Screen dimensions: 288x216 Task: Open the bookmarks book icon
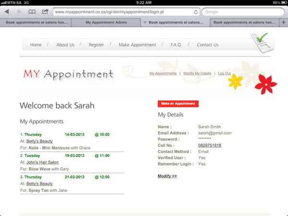(x=32, y=12)
